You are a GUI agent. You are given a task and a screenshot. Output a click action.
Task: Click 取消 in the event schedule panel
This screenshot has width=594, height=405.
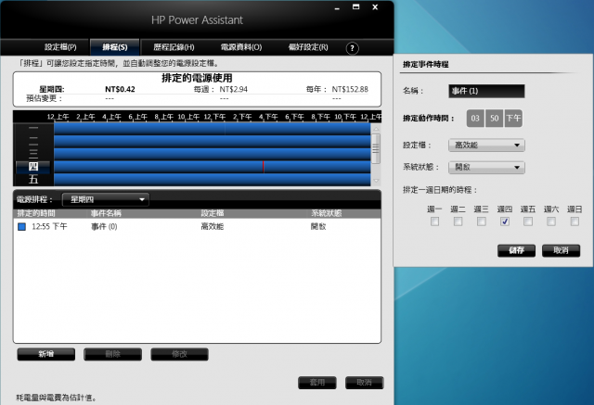click(x=561, y=250)
